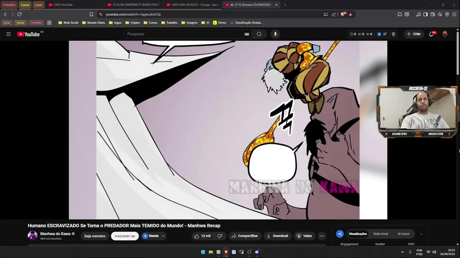Open the Brave Wallet icon
Screen dimensions: 460x258
[433, 14]
